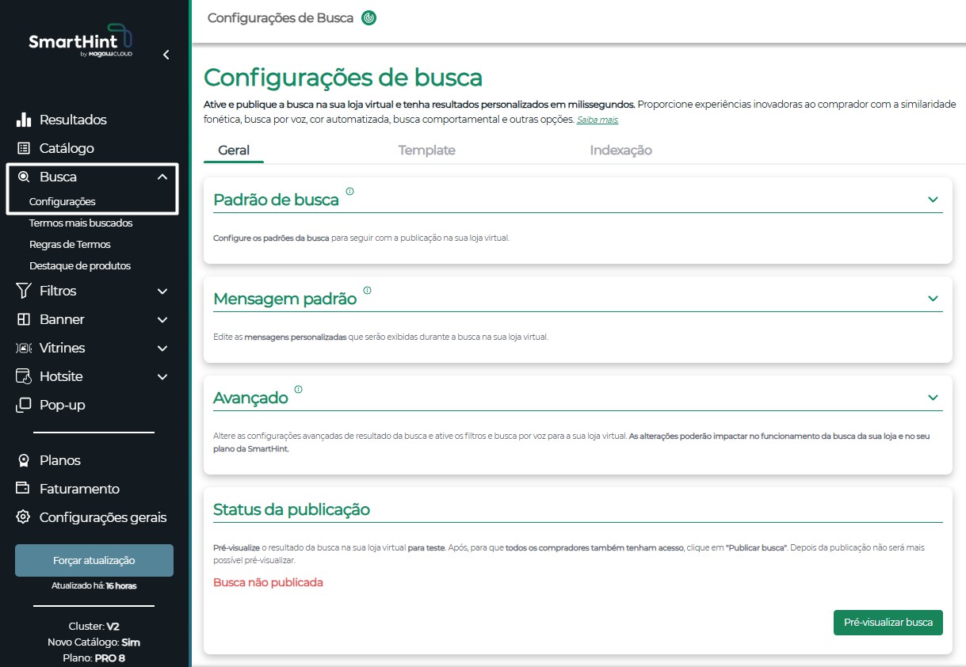Click the green status icon next to page title
This screenshot has width=966, height=667.
[x=368, y=17]
